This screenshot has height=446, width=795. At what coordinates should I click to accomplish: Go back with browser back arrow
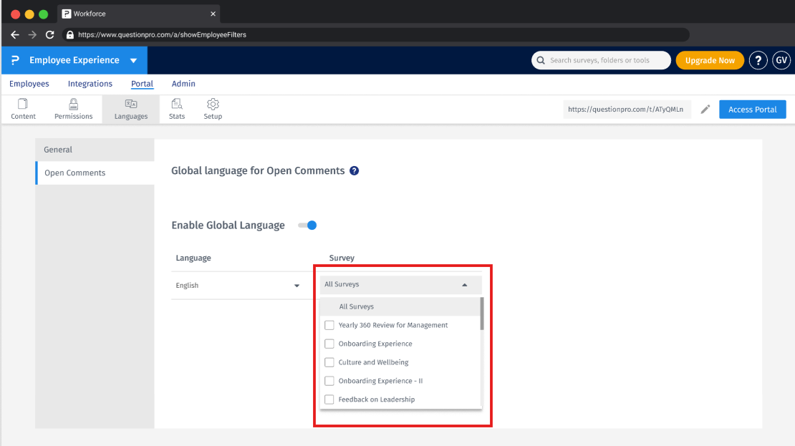pos(15,34)
